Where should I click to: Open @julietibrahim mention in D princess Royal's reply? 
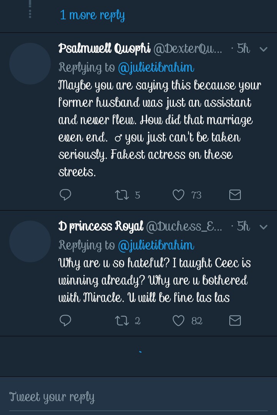click(x=156, y=245)
